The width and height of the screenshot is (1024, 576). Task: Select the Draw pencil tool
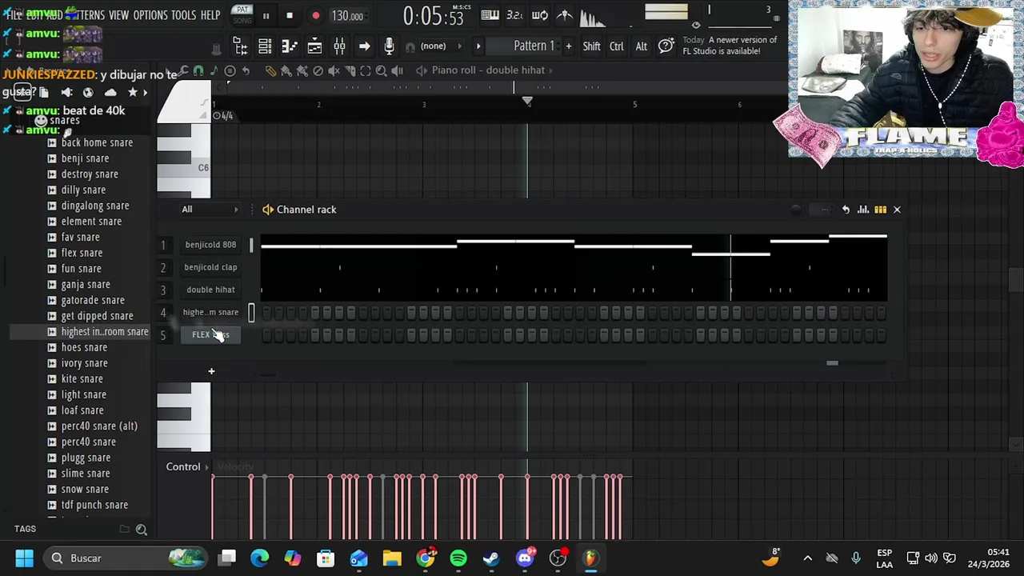(270, 70)
